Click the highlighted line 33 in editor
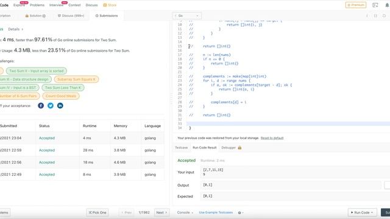Screen dimensions: 390x219 (x=288, y=123)
